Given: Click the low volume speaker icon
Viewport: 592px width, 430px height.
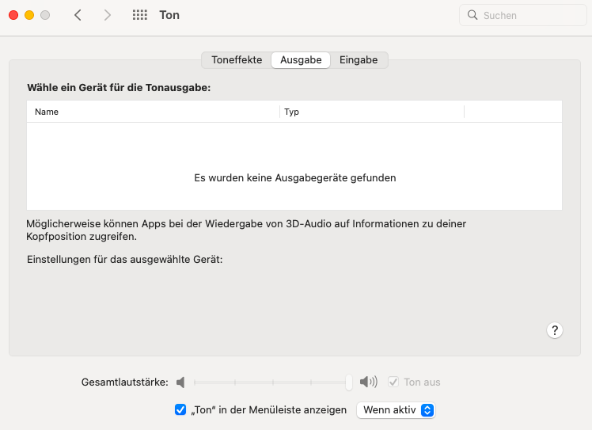Looking at the screenshot, I should (180, 382).
